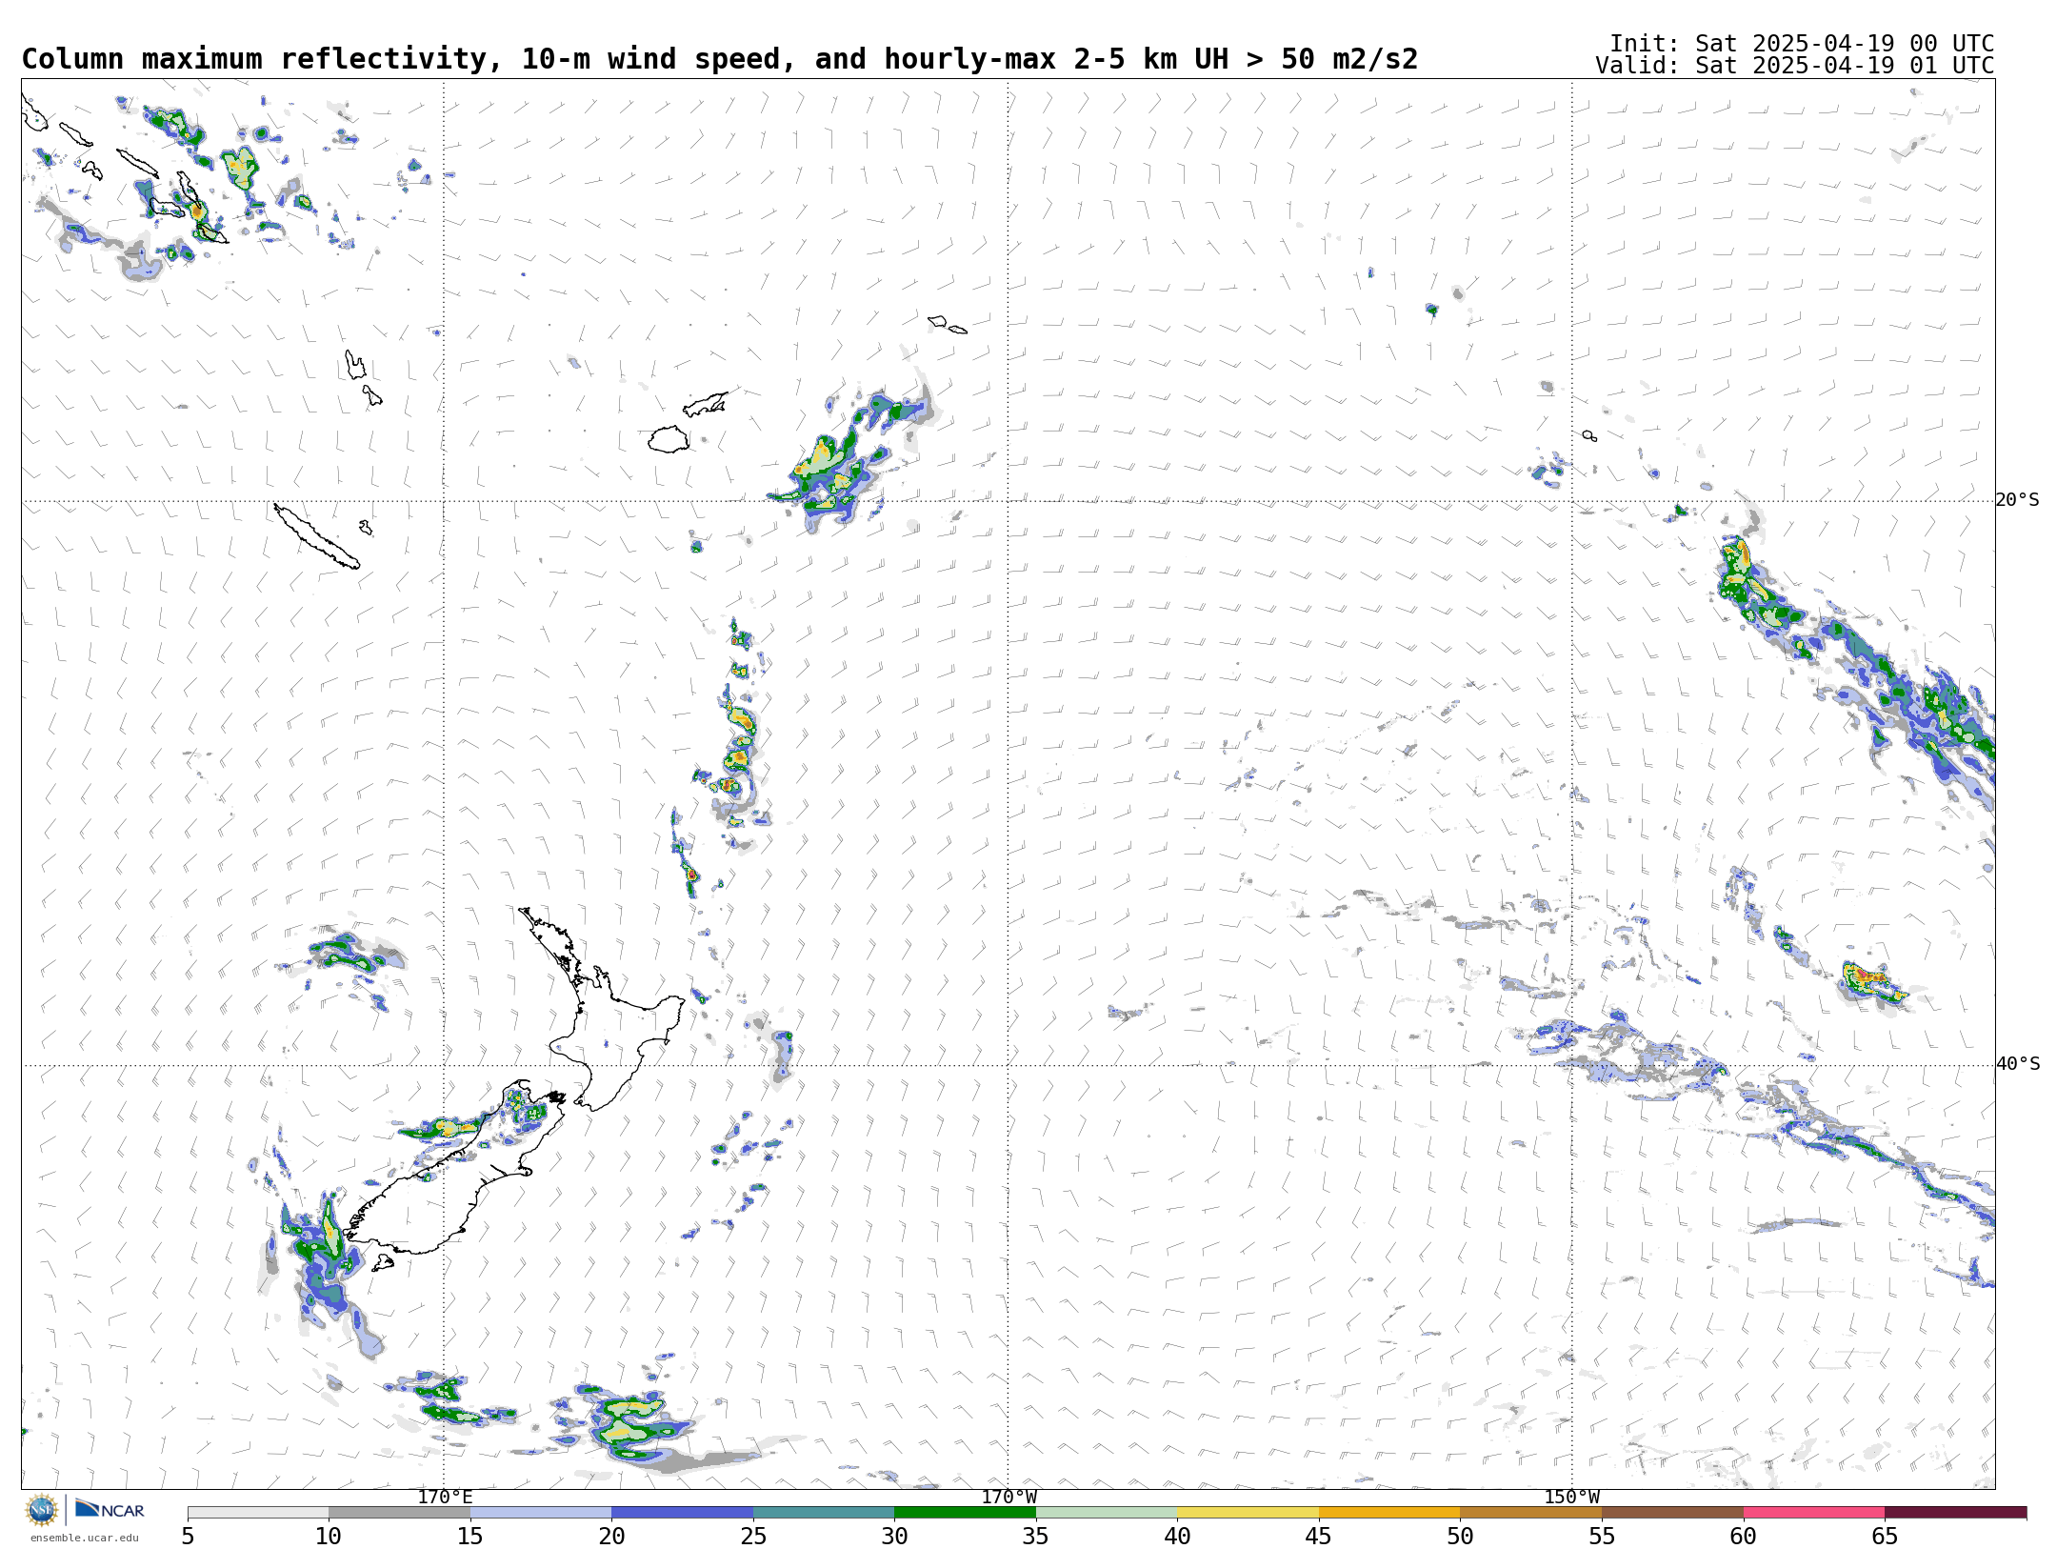This screenshot has width=2057, height=1549.
Task: Click the NCAR logo
Action: click(x=110, y=1510)
